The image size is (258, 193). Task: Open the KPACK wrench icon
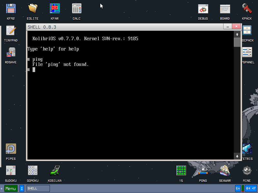point(247,9)
